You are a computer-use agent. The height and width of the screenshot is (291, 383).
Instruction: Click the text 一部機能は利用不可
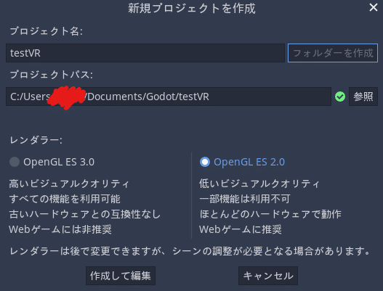[x=245, y=199]
